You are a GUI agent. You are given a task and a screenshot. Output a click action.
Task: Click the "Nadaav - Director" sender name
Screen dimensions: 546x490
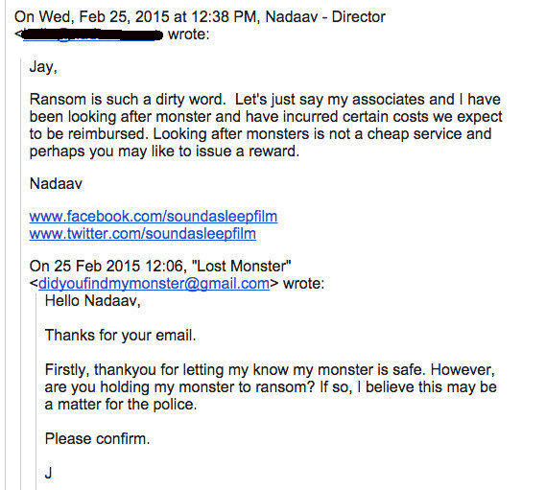click(325, 17)
